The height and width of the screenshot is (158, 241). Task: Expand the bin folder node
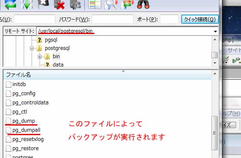tap(39, 57)
